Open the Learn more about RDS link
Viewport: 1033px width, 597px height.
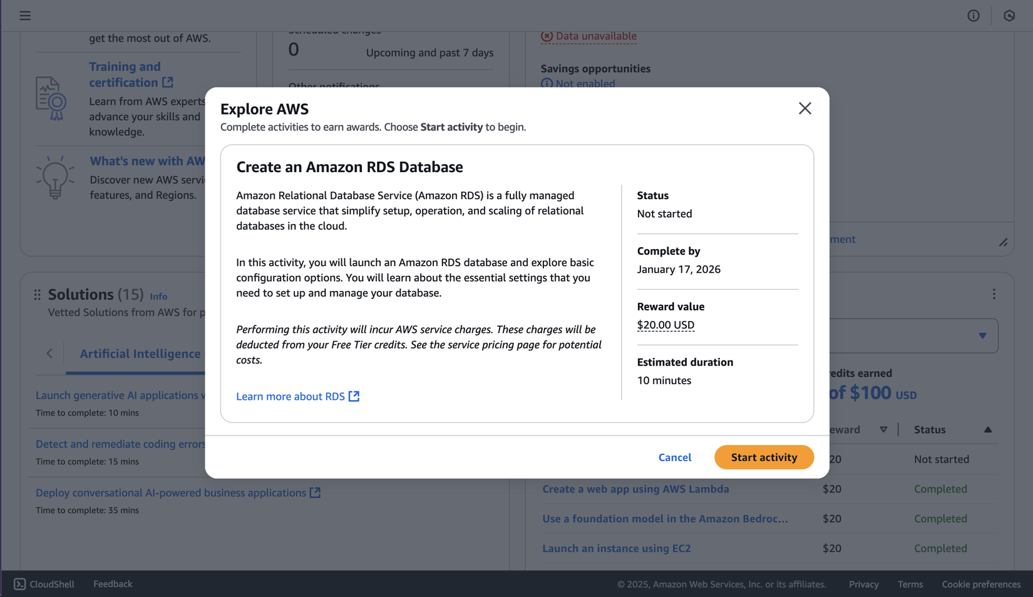pyautogui.click(x=290, y=396)
